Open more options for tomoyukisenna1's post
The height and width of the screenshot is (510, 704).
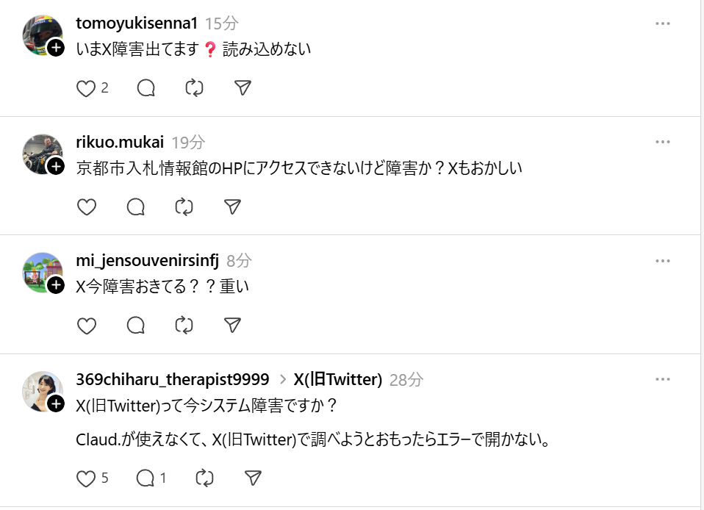click(x=663, y=24)
